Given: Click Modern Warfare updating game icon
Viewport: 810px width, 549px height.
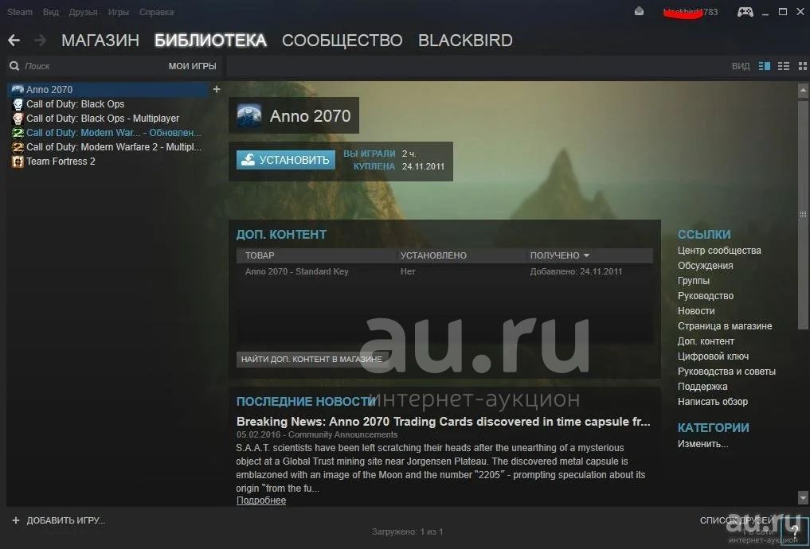Looking at the screenshot, I should pos(18,133).
